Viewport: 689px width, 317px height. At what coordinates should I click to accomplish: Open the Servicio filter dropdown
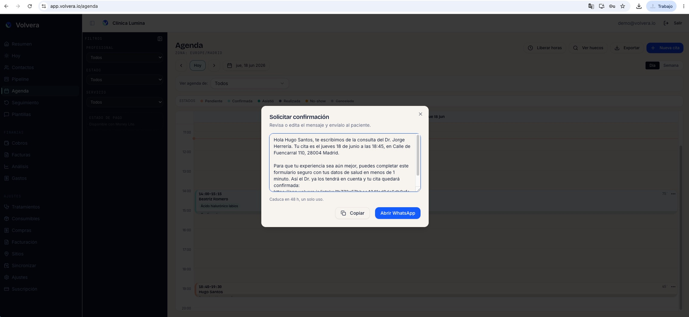(125, 102)
